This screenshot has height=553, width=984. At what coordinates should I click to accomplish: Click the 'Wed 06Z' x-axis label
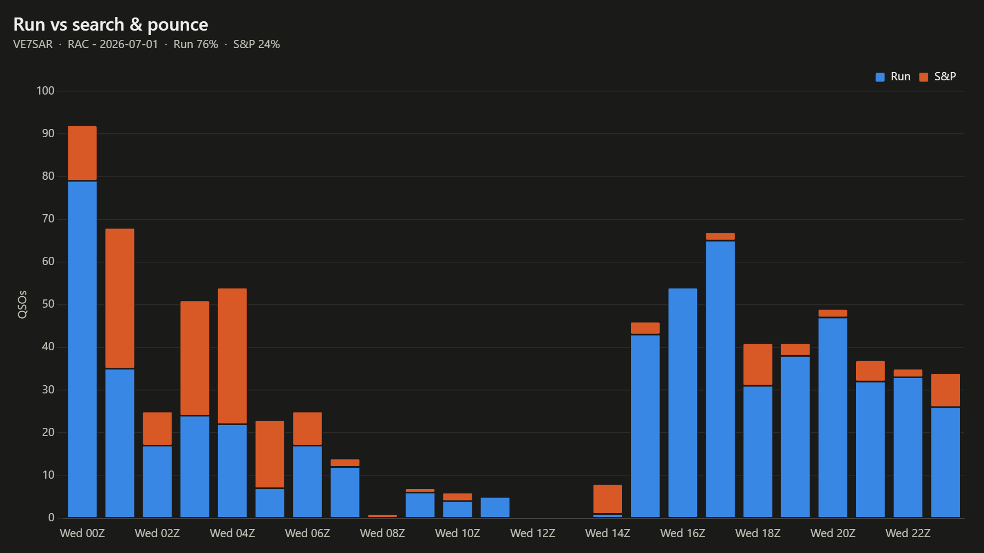[x=307, y=533]
